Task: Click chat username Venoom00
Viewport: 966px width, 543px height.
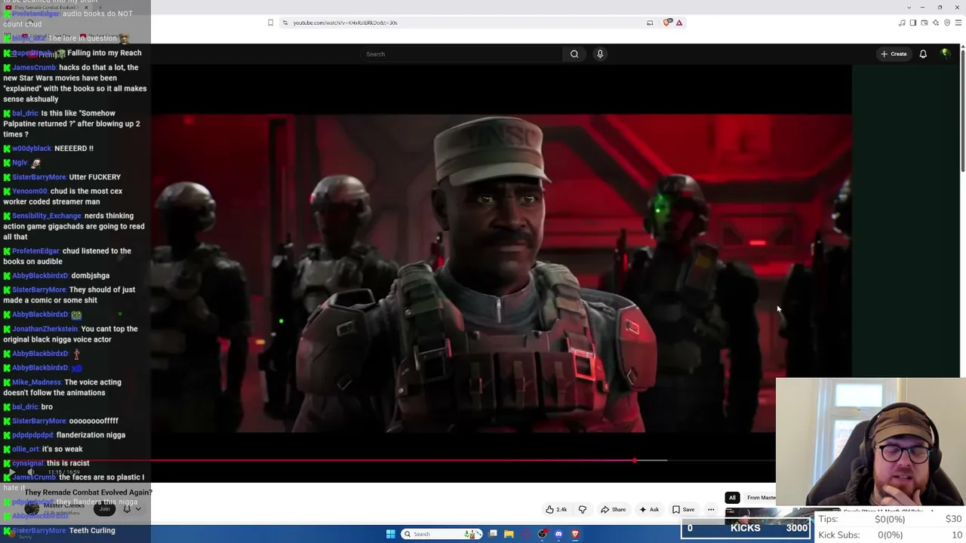Action: [x=30, y=192]
